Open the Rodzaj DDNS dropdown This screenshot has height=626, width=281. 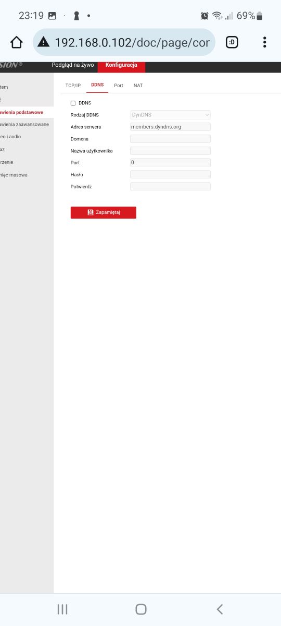coord(170,115)
